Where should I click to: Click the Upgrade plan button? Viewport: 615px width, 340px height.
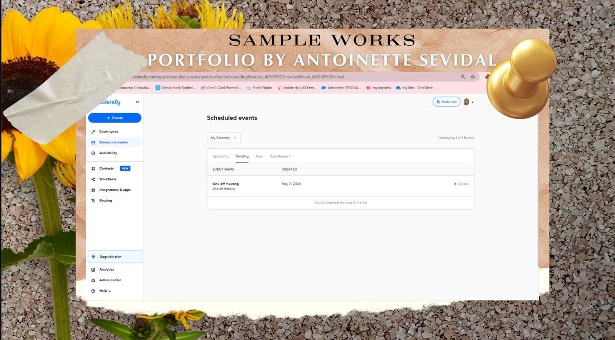coord(115,257)
